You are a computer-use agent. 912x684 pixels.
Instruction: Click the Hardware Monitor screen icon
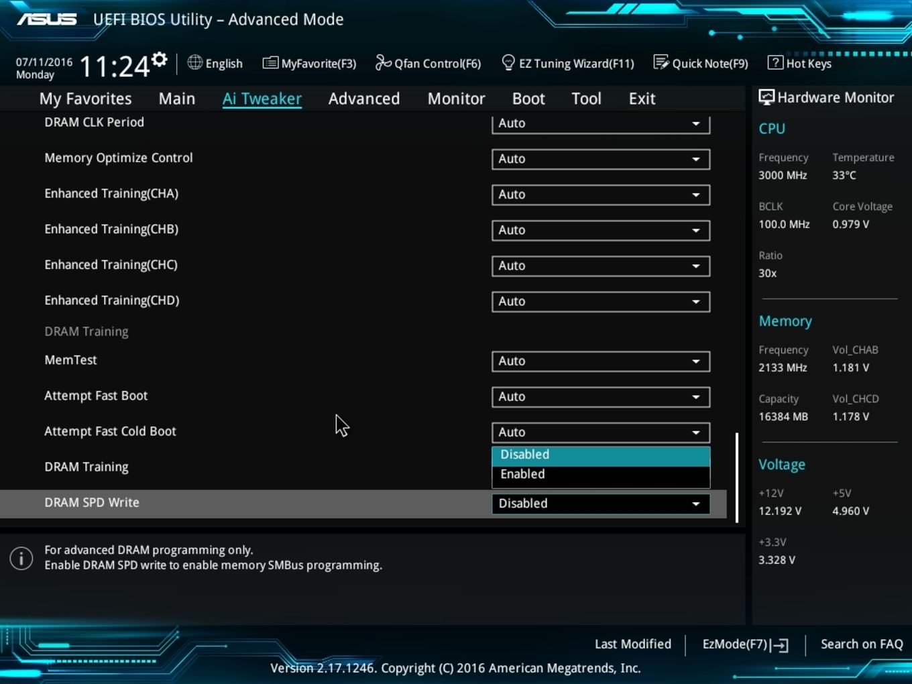(x=766, y=97)
